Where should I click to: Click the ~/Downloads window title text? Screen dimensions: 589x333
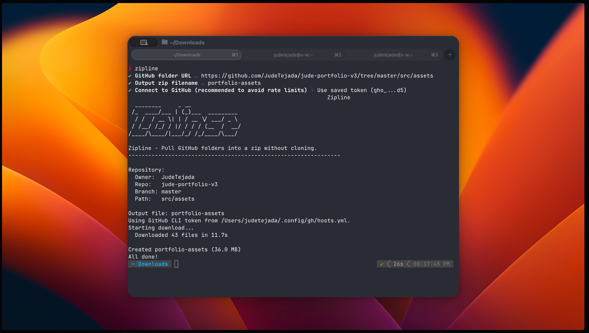coord(187,43)
